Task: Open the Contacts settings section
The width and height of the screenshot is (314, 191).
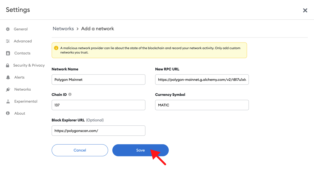Action: (x=22, y=53)
